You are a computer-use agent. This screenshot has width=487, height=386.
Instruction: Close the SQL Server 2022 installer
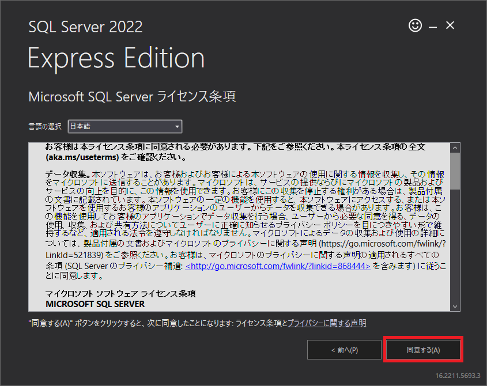(450, 25)
